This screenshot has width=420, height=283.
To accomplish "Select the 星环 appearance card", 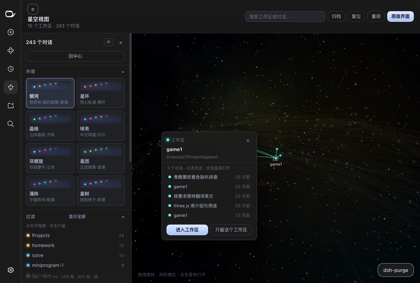I will tap(101, 93).
